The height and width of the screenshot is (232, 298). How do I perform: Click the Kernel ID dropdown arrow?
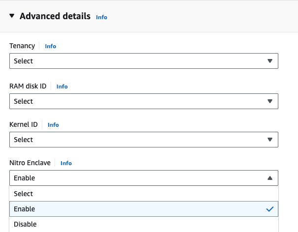coord(269,140)
